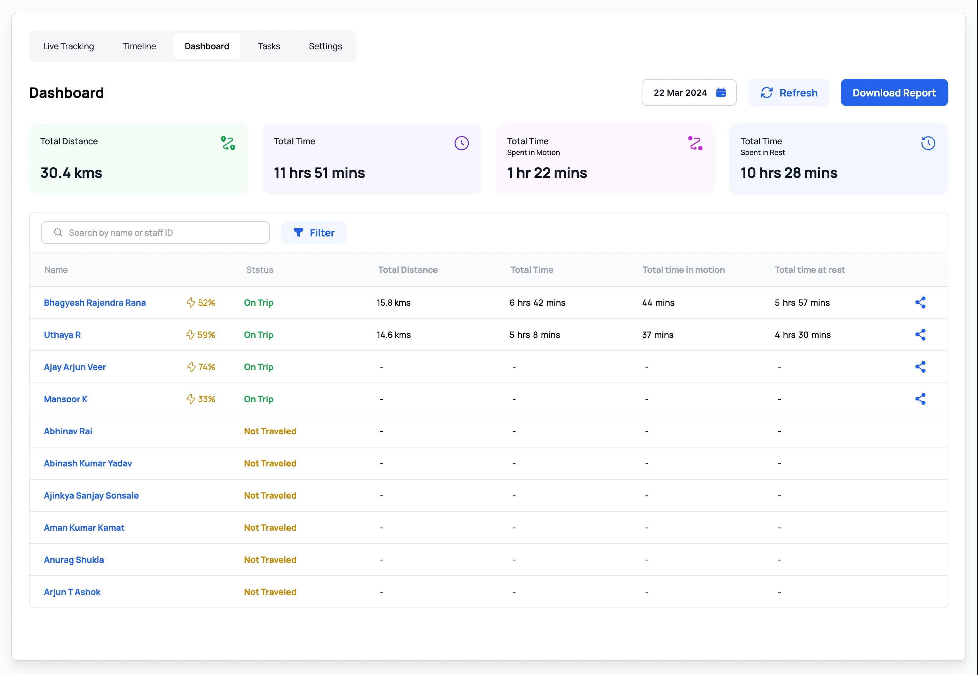Click the Refresh icon
This screenshot has width=978, height=675.
tap(767, 92)
